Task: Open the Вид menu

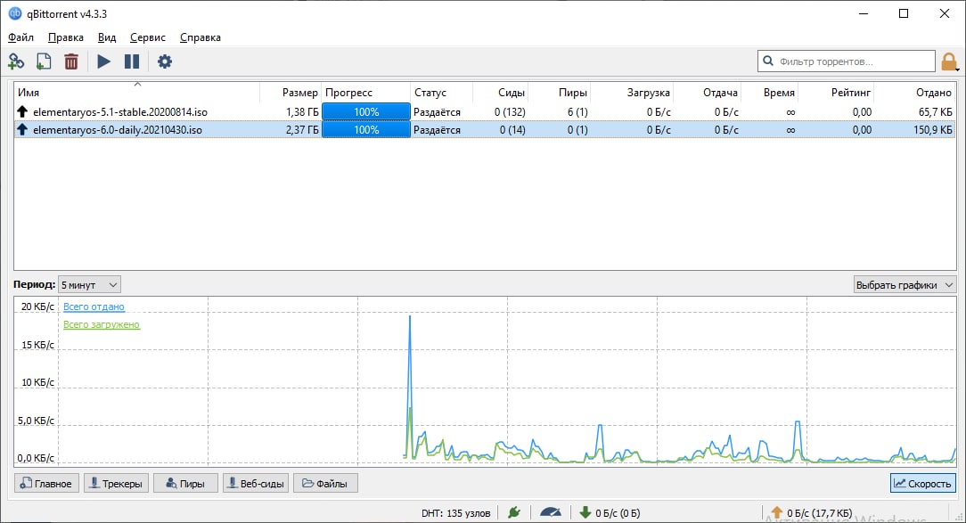Action: pos(107,37)
